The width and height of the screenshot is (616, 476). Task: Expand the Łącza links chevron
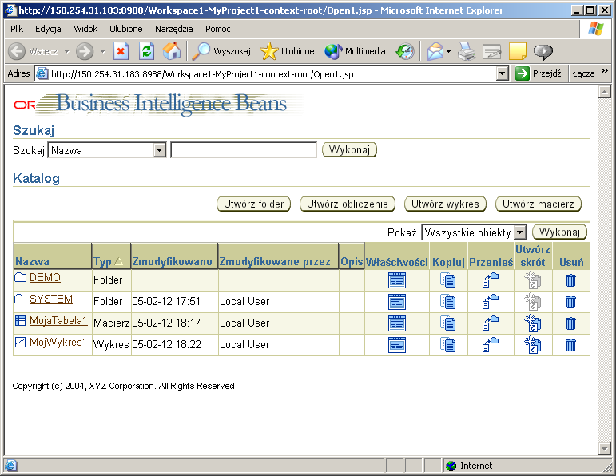[605, 71]
